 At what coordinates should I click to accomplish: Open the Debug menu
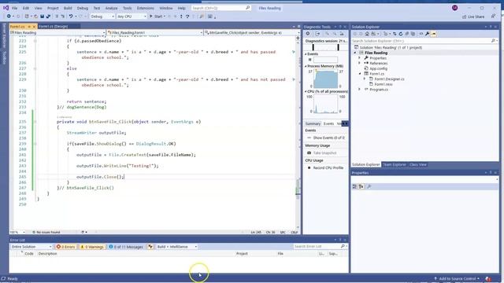pyautogui.click(x=82, y=8)
